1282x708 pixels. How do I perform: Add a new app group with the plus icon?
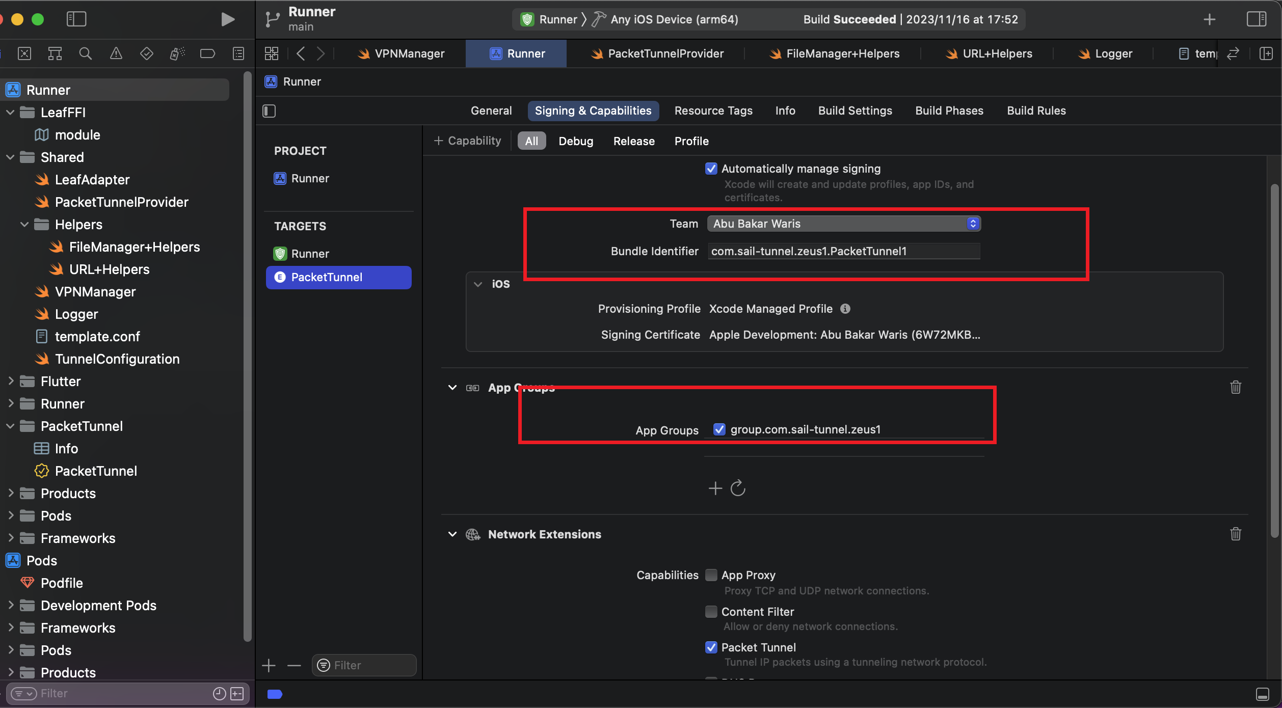tap(715, 488)
